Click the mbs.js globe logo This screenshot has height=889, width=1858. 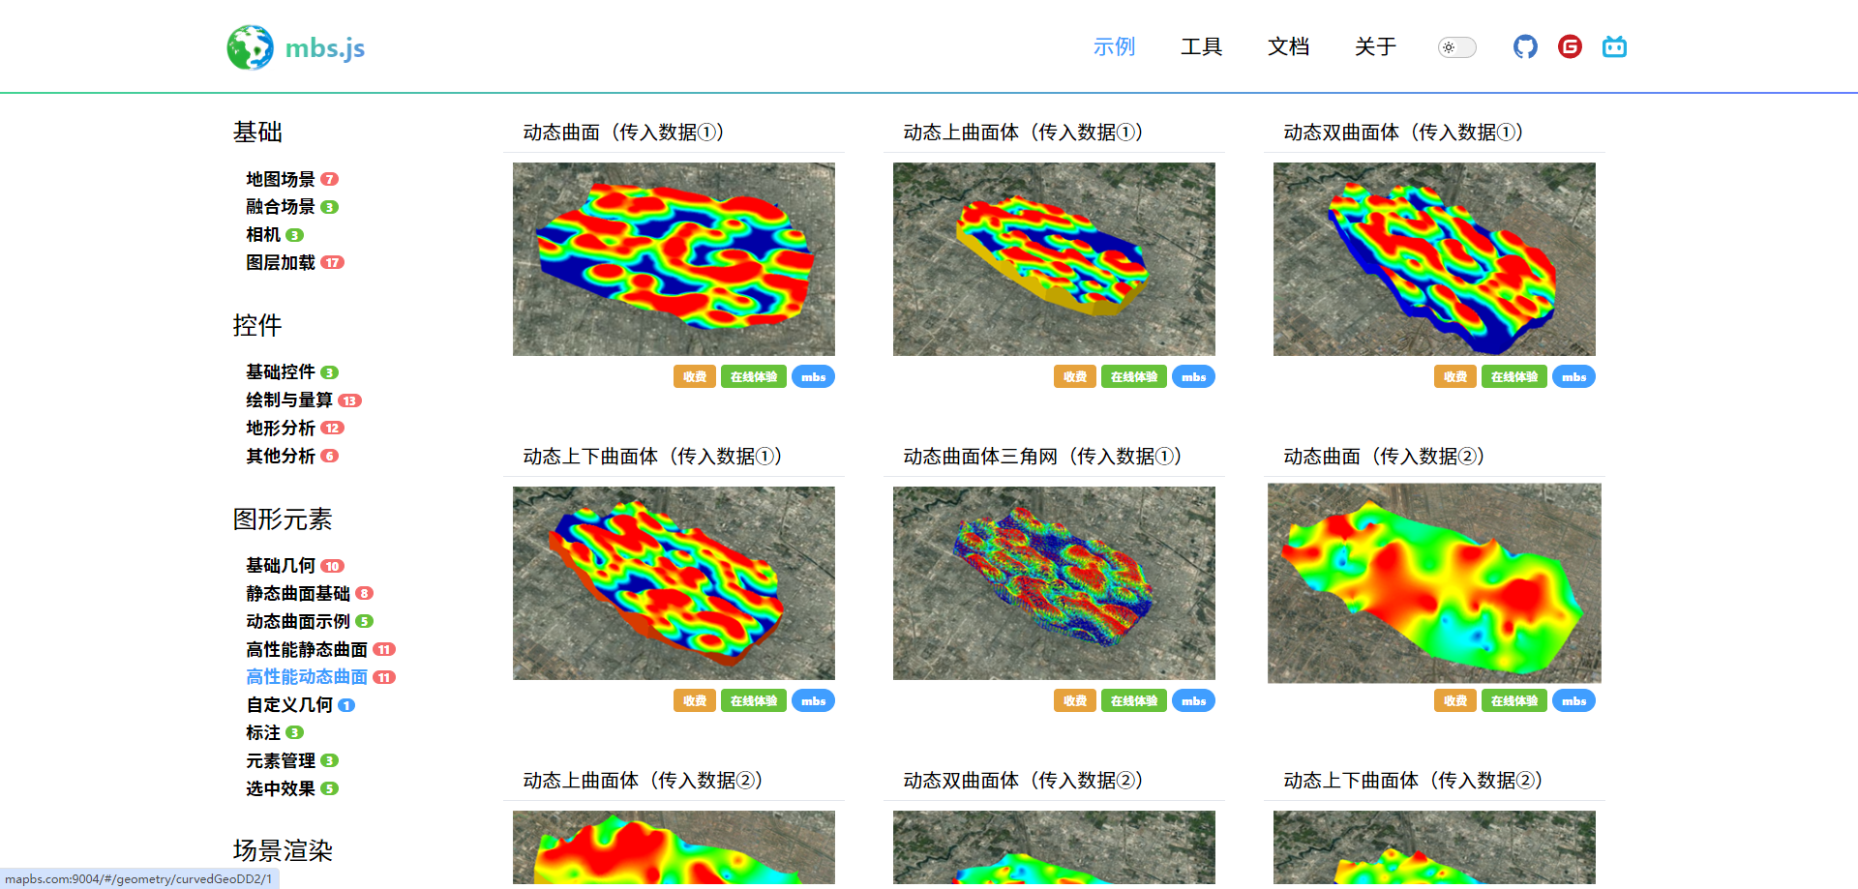[x=250, y=47]
